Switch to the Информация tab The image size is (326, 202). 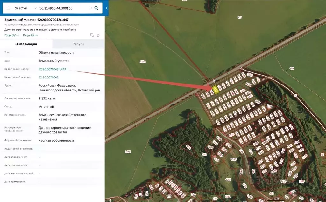26,44
